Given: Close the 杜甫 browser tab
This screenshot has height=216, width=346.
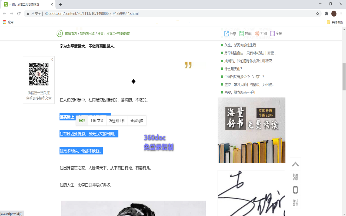Looking at the screenshot, I should pos(52,4).
